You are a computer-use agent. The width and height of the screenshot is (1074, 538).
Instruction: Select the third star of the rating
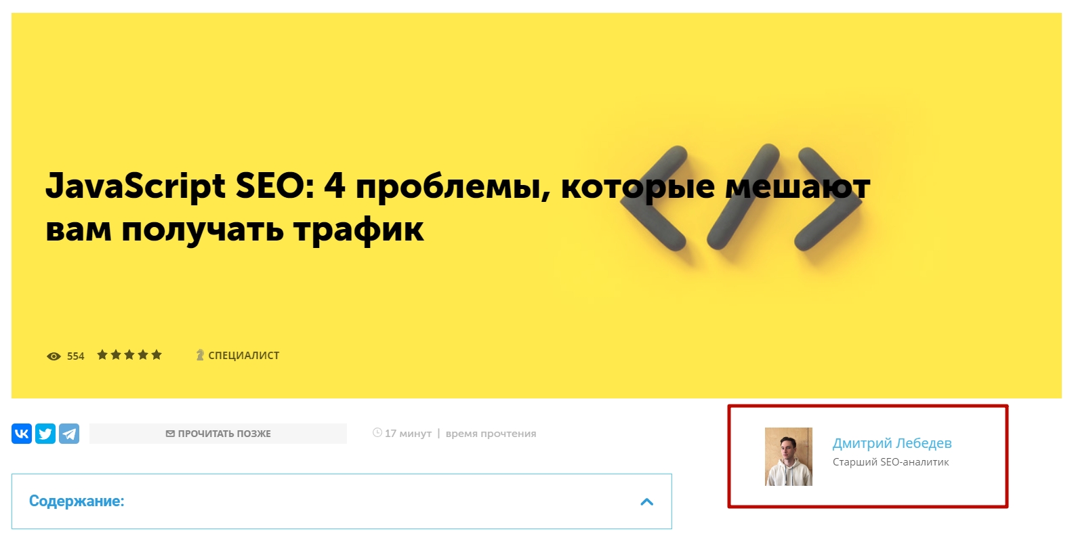[129, 354]
